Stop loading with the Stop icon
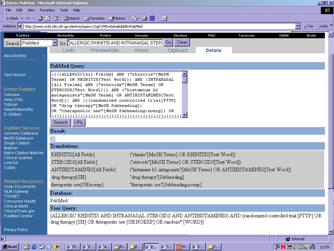 40,18
